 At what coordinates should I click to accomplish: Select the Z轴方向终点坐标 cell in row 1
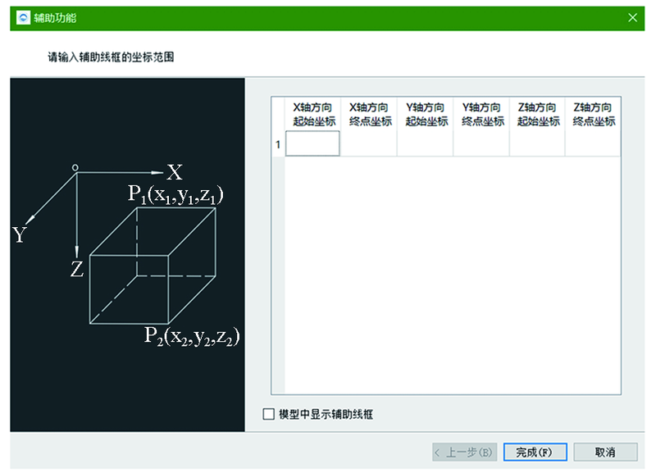point(593,143)
